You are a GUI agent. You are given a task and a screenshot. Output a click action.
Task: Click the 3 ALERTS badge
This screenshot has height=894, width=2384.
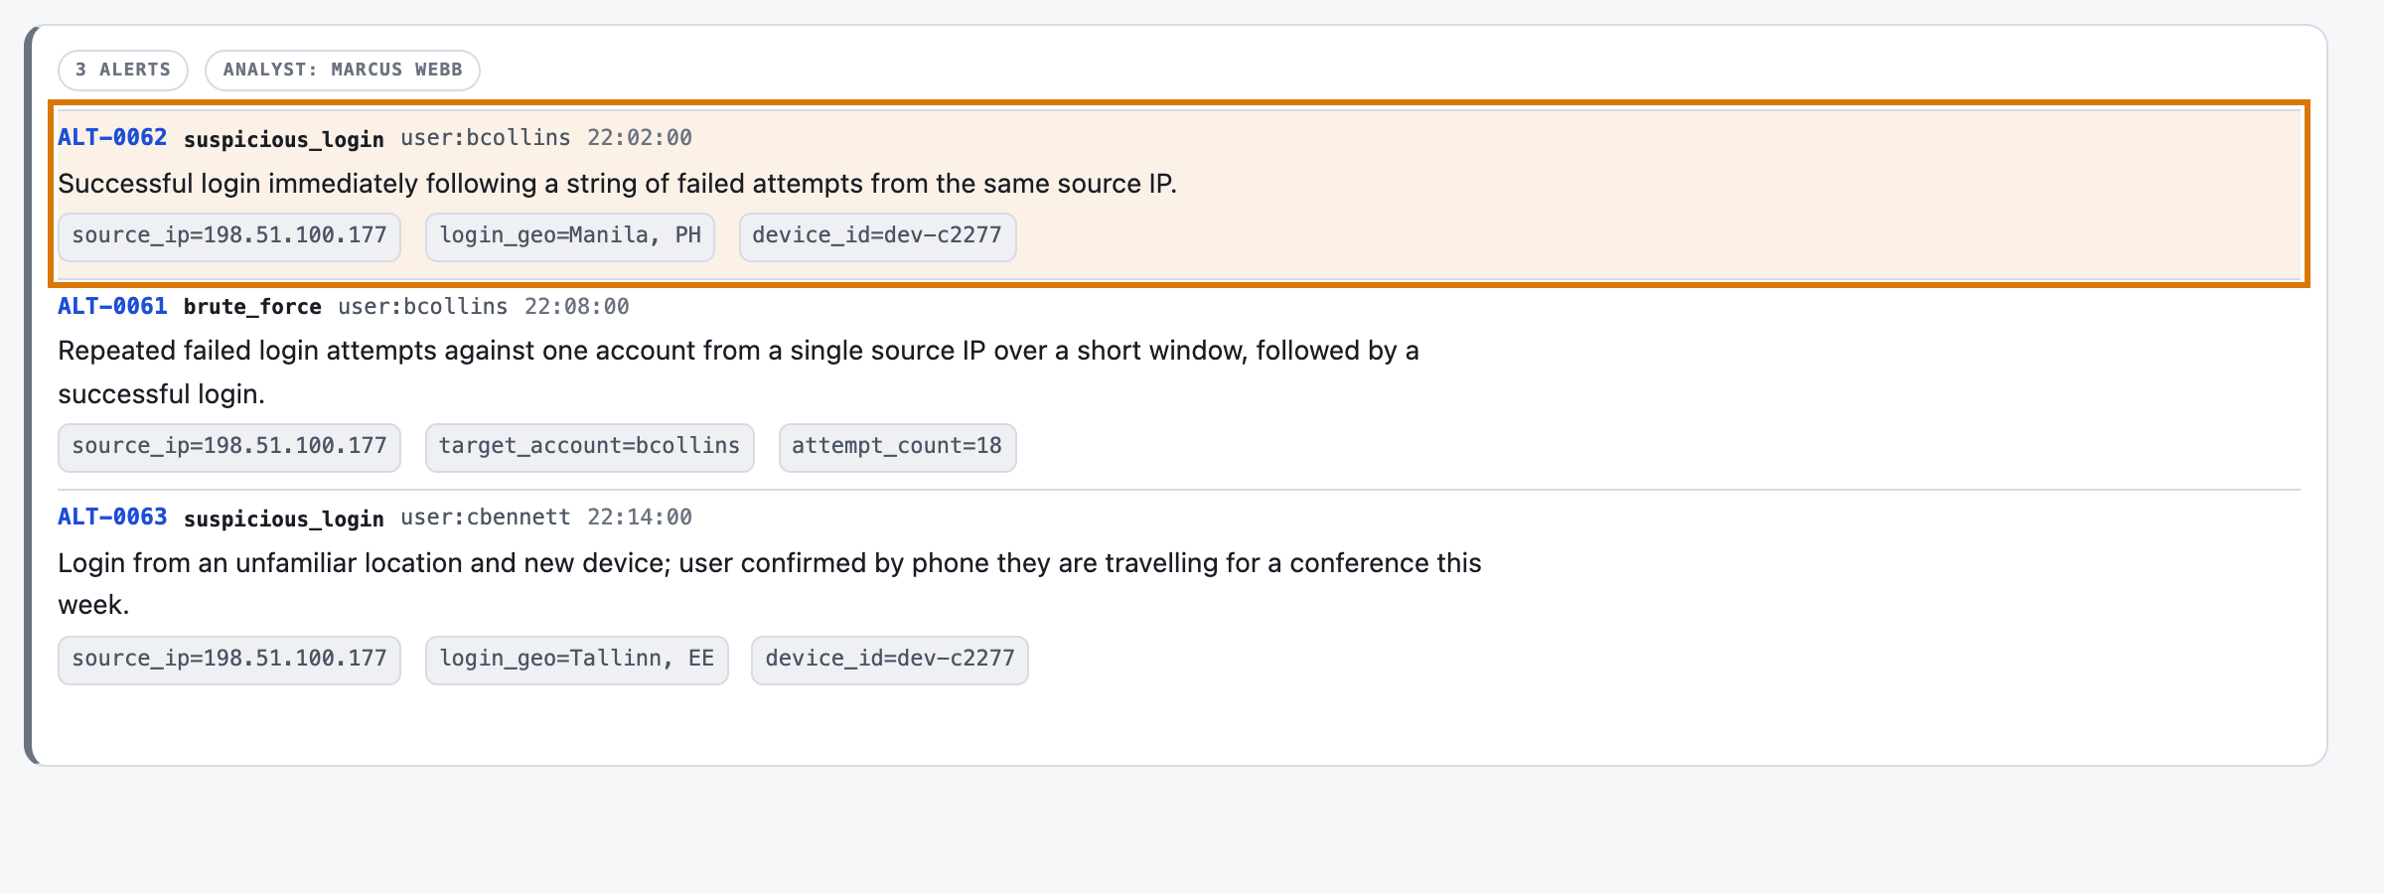pos(123,70)
